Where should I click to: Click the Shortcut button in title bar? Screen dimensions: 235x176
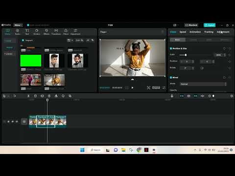191,25
